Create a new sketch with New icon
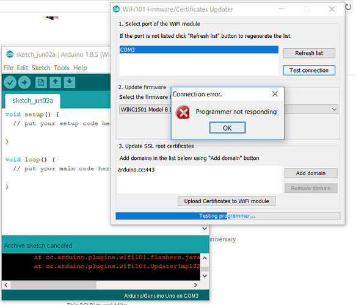The height and width of the screenshot is (305, 356). coord(41,82)
